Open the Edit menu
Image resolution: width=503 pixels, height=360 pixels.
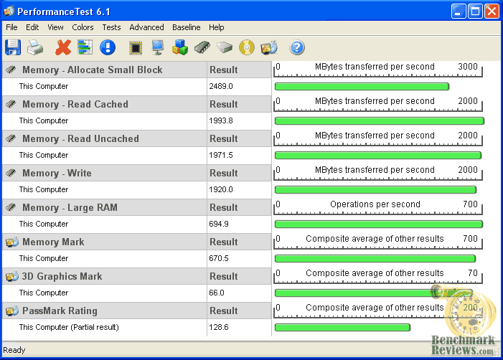pos(32,27)
